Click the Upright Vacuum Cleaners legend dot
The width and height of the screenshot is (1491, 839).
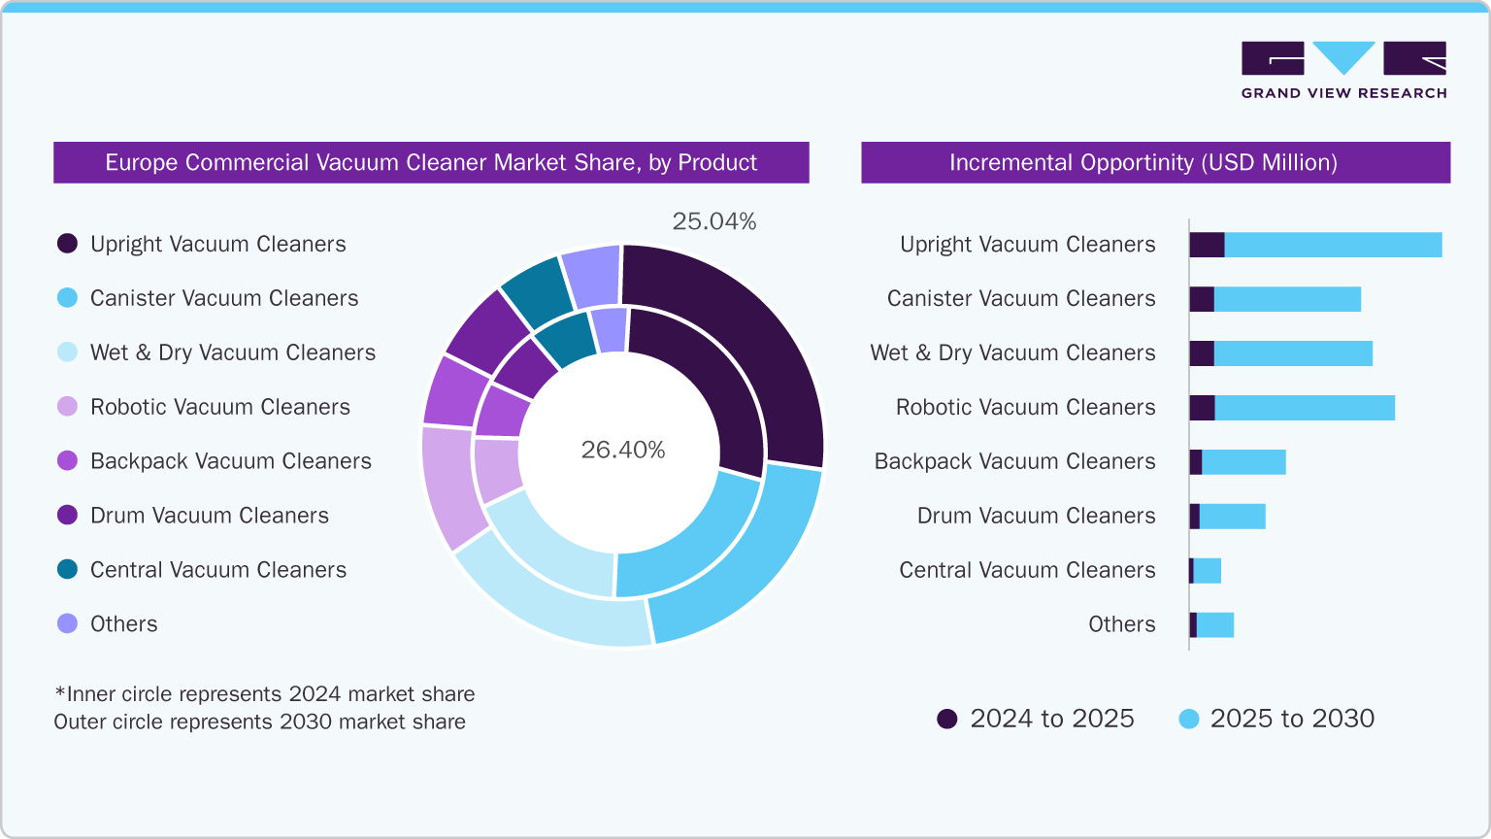67,244
